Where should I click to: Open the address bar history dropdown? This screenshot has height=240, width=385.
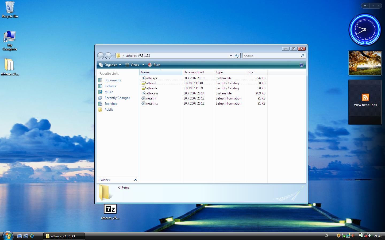(x=231, y=56)
